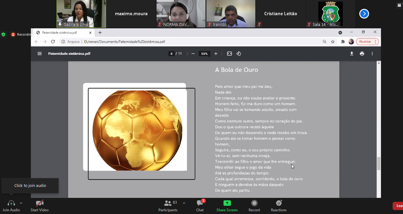403x214 pixels.
Task: Zoom in on the PDF with plus
Action: (216, 53)
